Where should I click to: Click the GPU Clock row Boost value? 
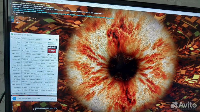click(52, 80)
